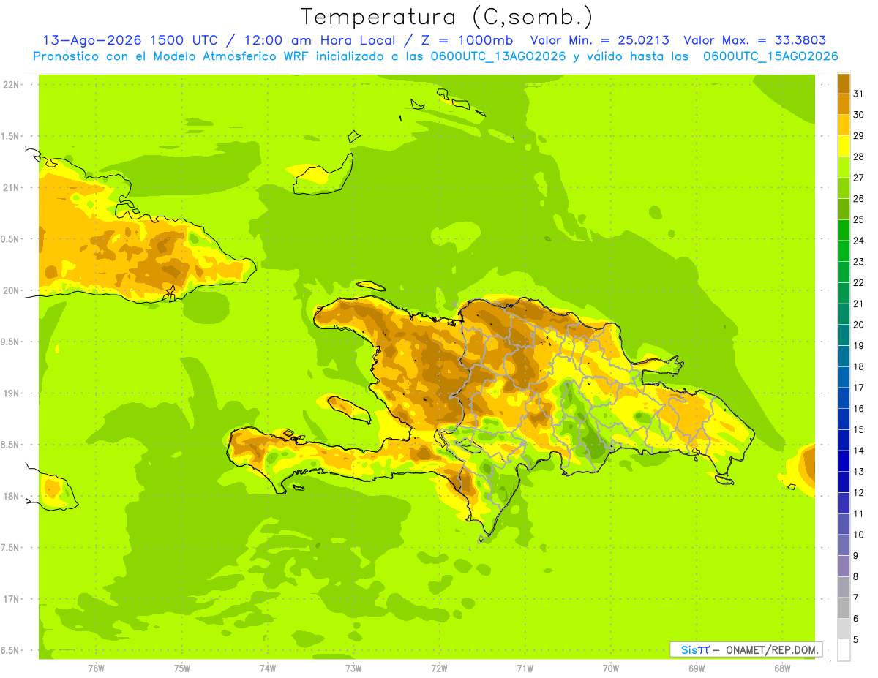
Task: Click the '73W' longitude label
Action: pyautogui.click(x=353, y=668)
